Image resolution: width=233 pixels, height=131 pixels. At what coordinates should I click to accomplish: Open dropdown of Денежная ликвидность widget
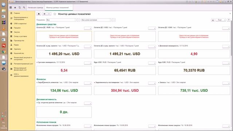pos(226,47)
